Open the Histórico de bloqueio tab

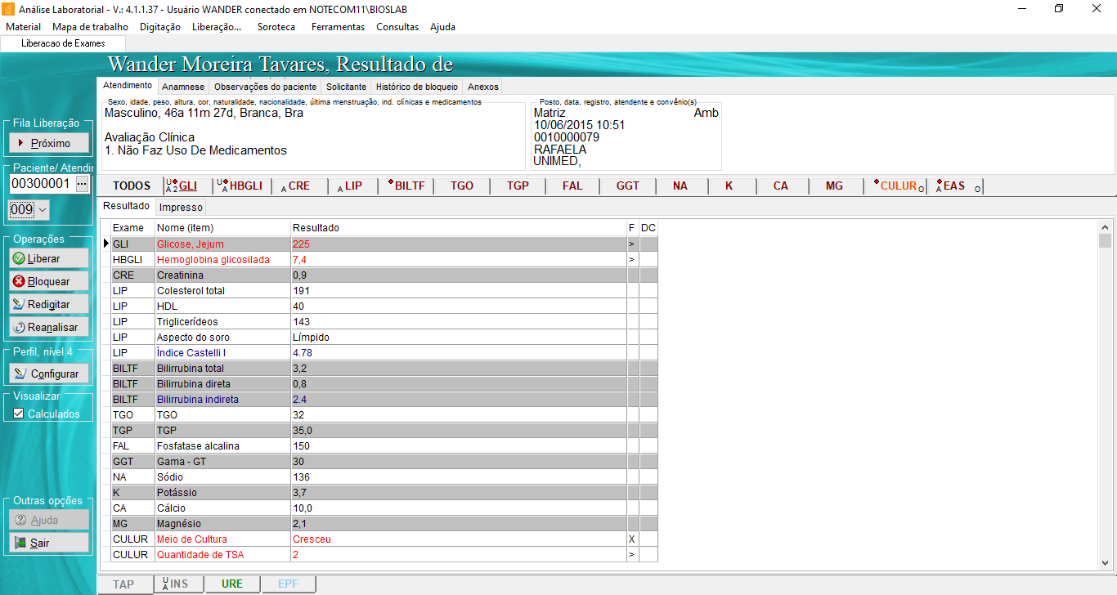click(416, 87)
